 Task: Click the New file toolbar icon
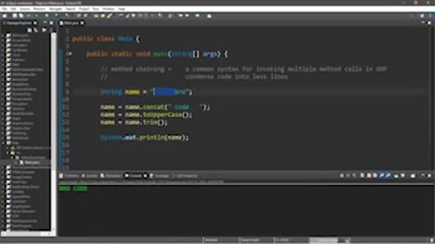point(5,16)
